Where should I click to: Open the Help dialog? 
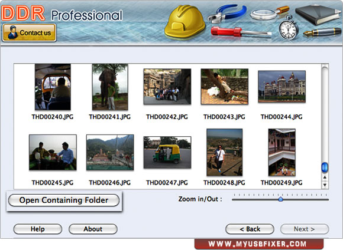click(38, 229)
